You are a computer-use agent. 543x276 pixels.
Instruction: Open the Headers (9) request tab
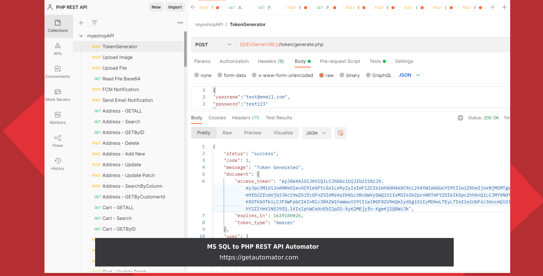click(x=271, y=61)
